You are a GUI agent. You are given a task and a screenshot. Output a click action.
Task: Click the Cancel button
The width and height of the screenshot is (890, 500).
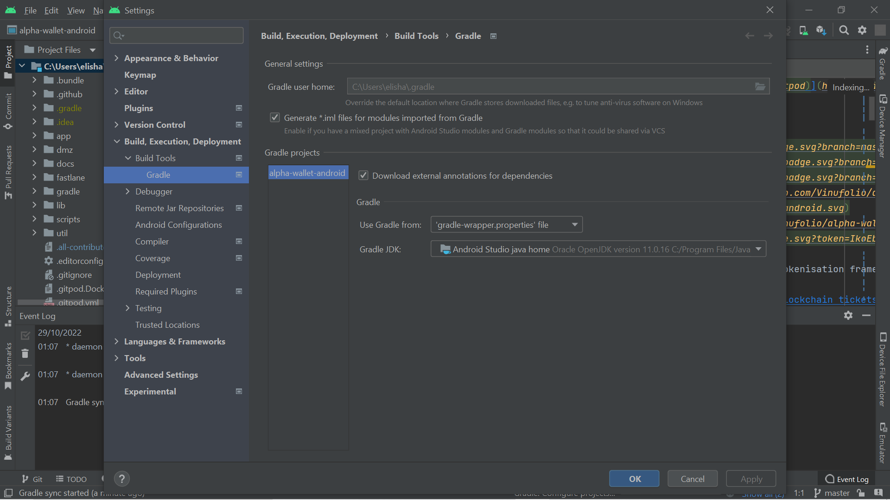tap(692, 479)
